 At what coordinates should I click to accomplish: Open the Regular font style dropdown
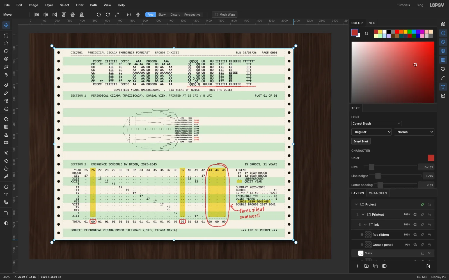(372, 132)
